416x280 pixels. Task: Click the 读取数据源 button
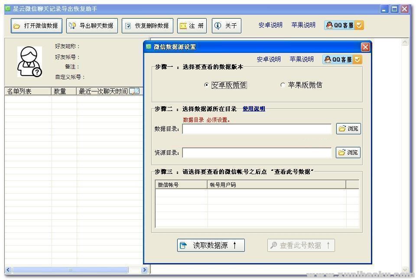(x=211, y=245)
